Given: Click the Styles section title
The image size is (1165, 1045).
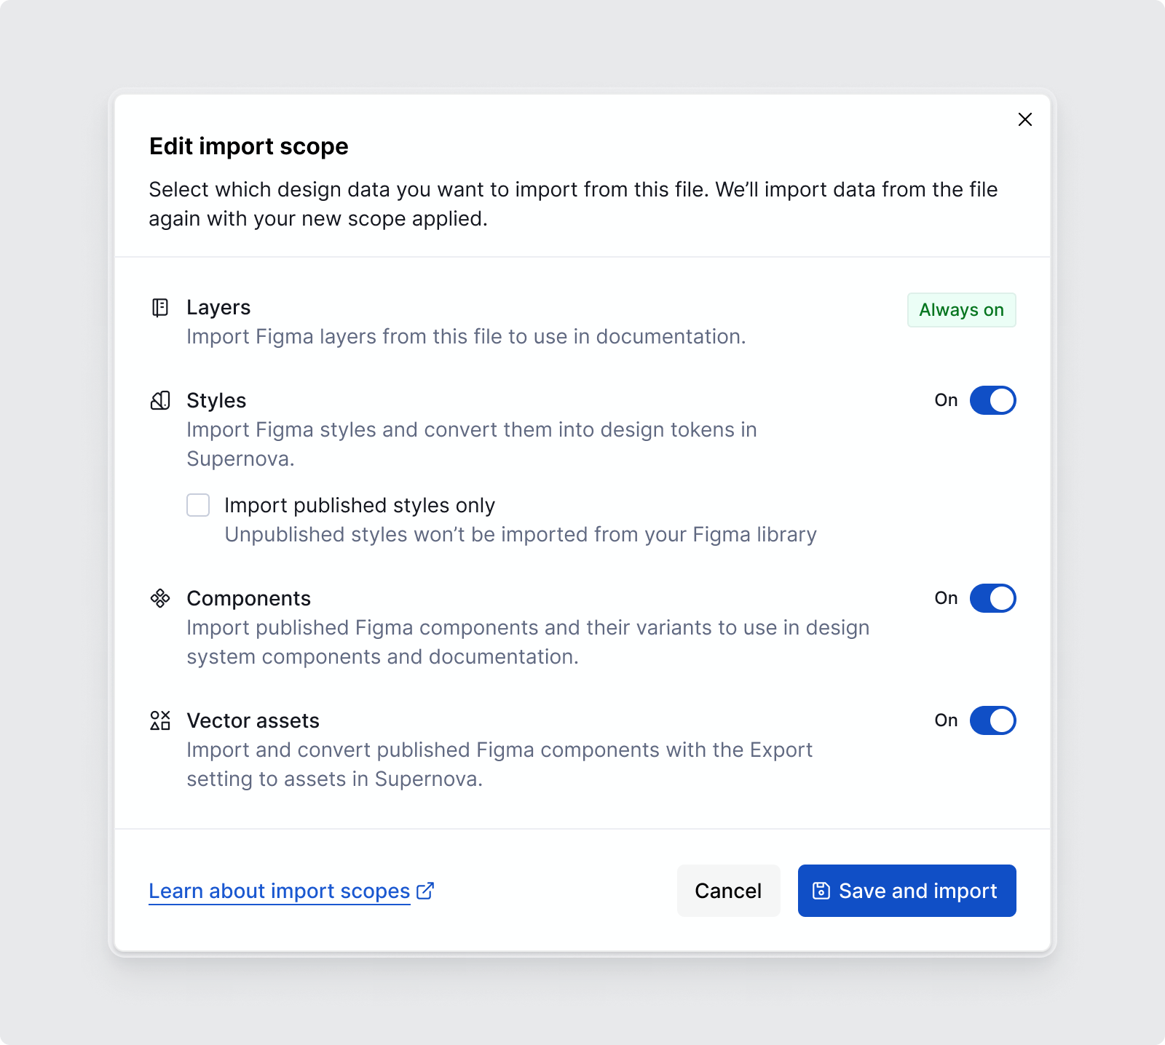Looking at the screenshot, I should [x=216, y=400].
